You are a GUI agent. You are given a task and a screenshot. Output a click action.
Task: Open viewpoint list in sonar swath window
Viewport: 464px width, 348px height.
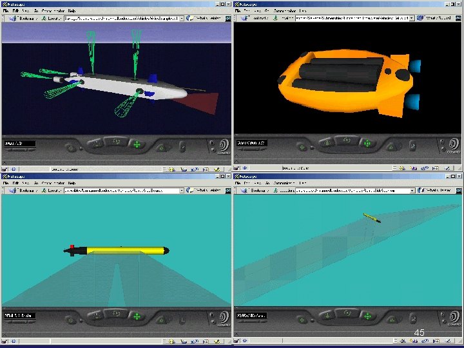[252, 315]
